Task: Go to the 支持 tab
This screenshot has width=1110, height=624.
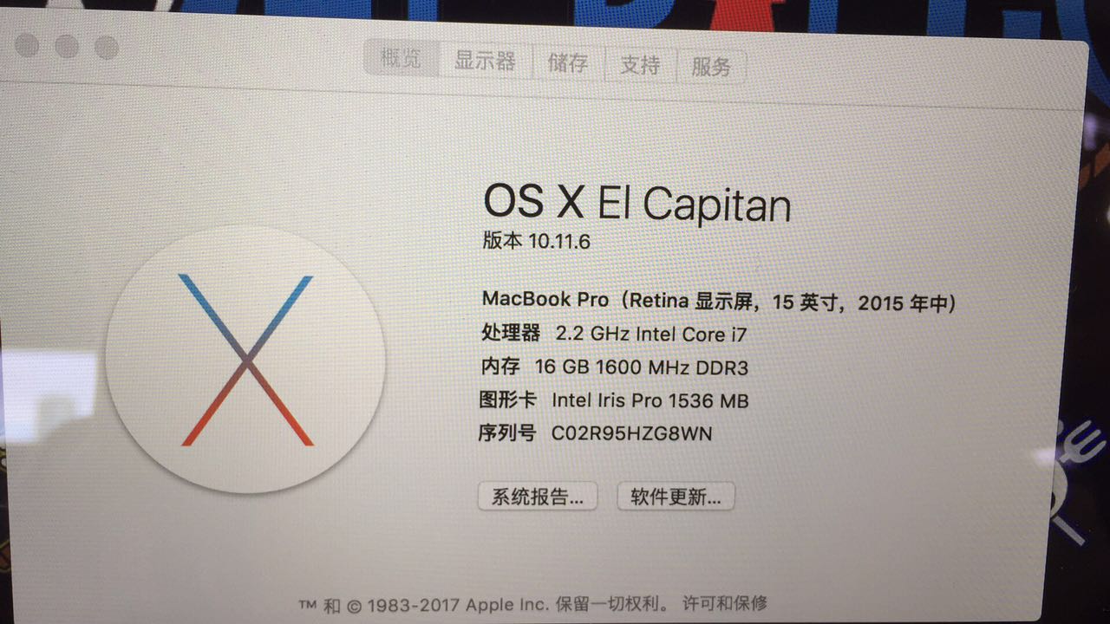Action: pyautogui.click(x=640, y=65)
